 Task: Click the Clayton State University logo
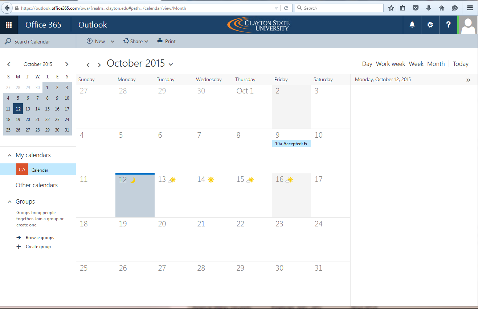click(258, 25)
